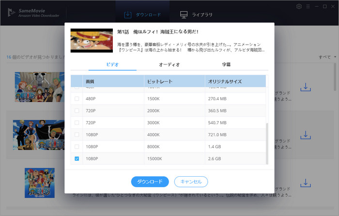339x216 pixels.
Task: Check the 1080P 4000K row checkbox
Action: coord(77,135)
